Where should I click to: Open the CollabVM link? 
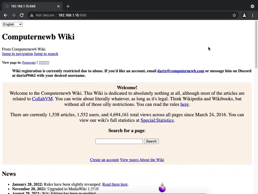pyautogui.click(x=42, y=99)
